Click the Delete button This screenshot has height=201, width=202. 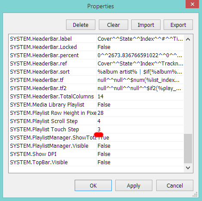coord(81,25)
